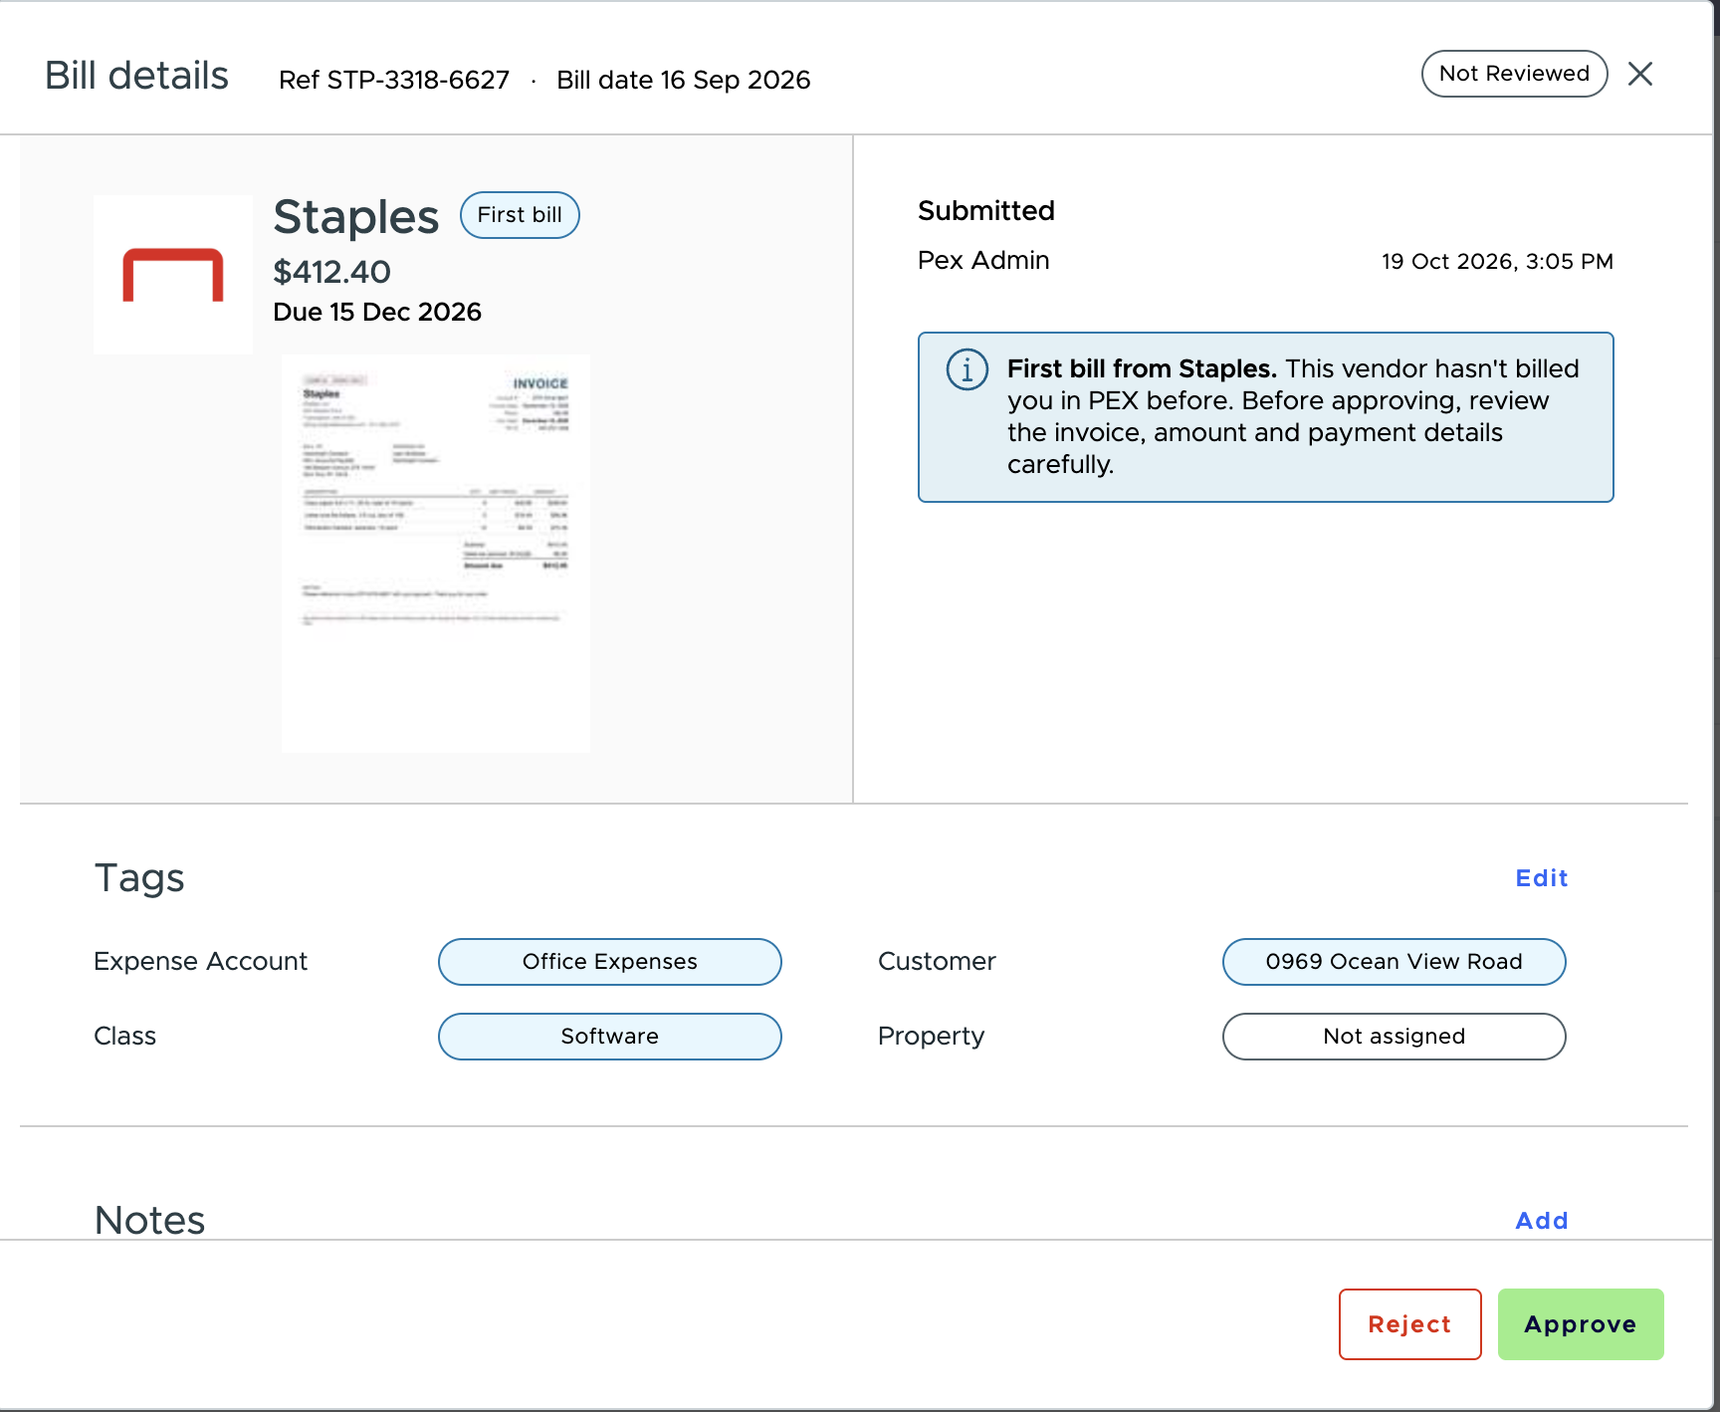Click the Not Reviewed status badge
The width and height of the screenshot is (1720, 1412).
1514,74
